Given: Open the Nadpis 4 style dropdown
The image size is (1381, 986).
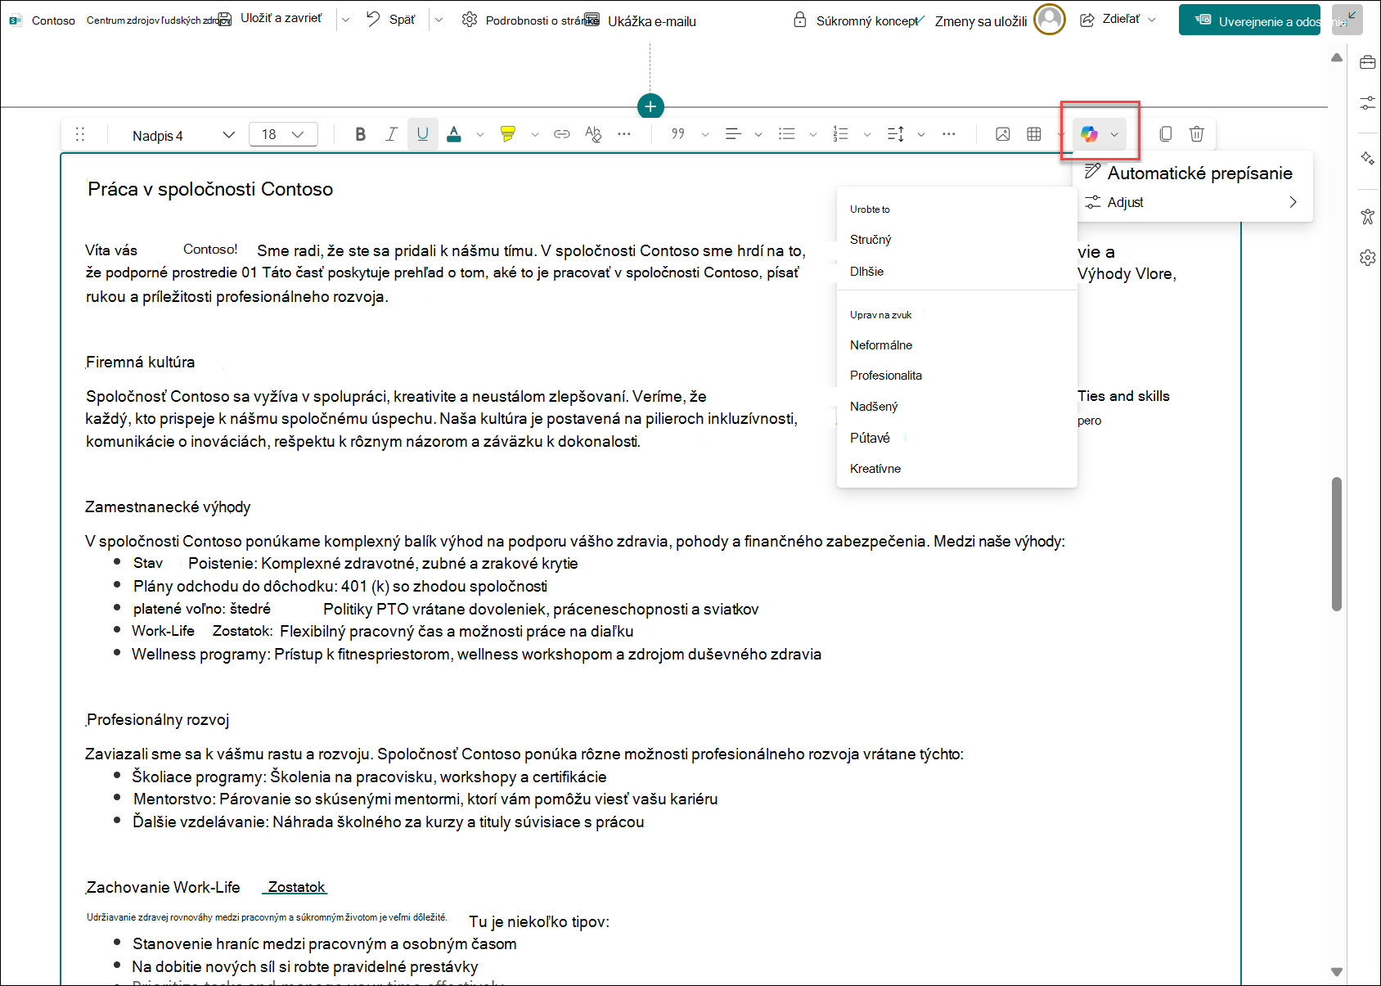Looking at the screenshot, I should pyautogui.click(x=183, y=135).
